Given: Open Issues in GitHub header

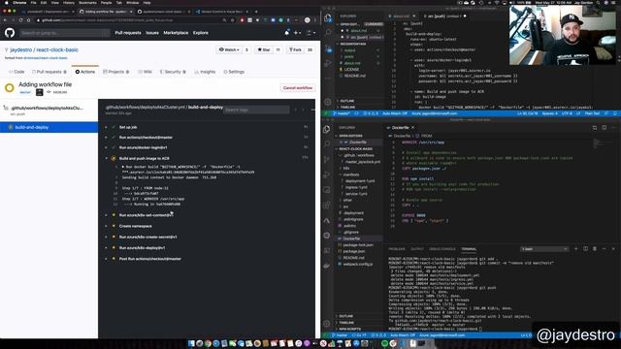Looking at the screenshot, I should click(152, 33).
